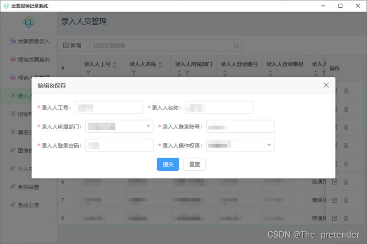The image size is (367, 244).
Task: Delete row 6 with the trash icon
Action: point(346,182)
